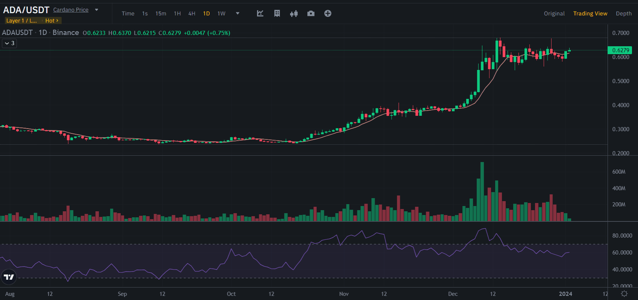Screen dimensions: 638x300
Task: Select the 1s time interval
Action: point(145,14)
